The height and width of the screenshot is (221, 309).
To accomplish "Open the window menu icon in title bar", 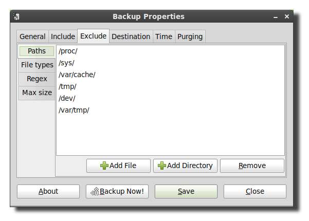I will (17, 16).
